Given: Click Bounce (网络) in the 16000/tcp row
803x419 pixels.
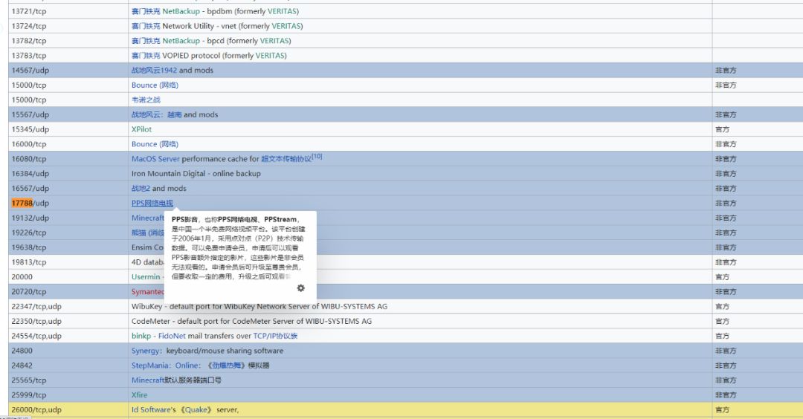Looking at the screenshot, I should point(155,144).
